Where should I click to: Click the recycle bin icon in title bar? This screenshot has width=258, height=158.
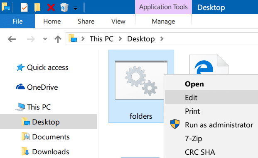pos(64,7)
